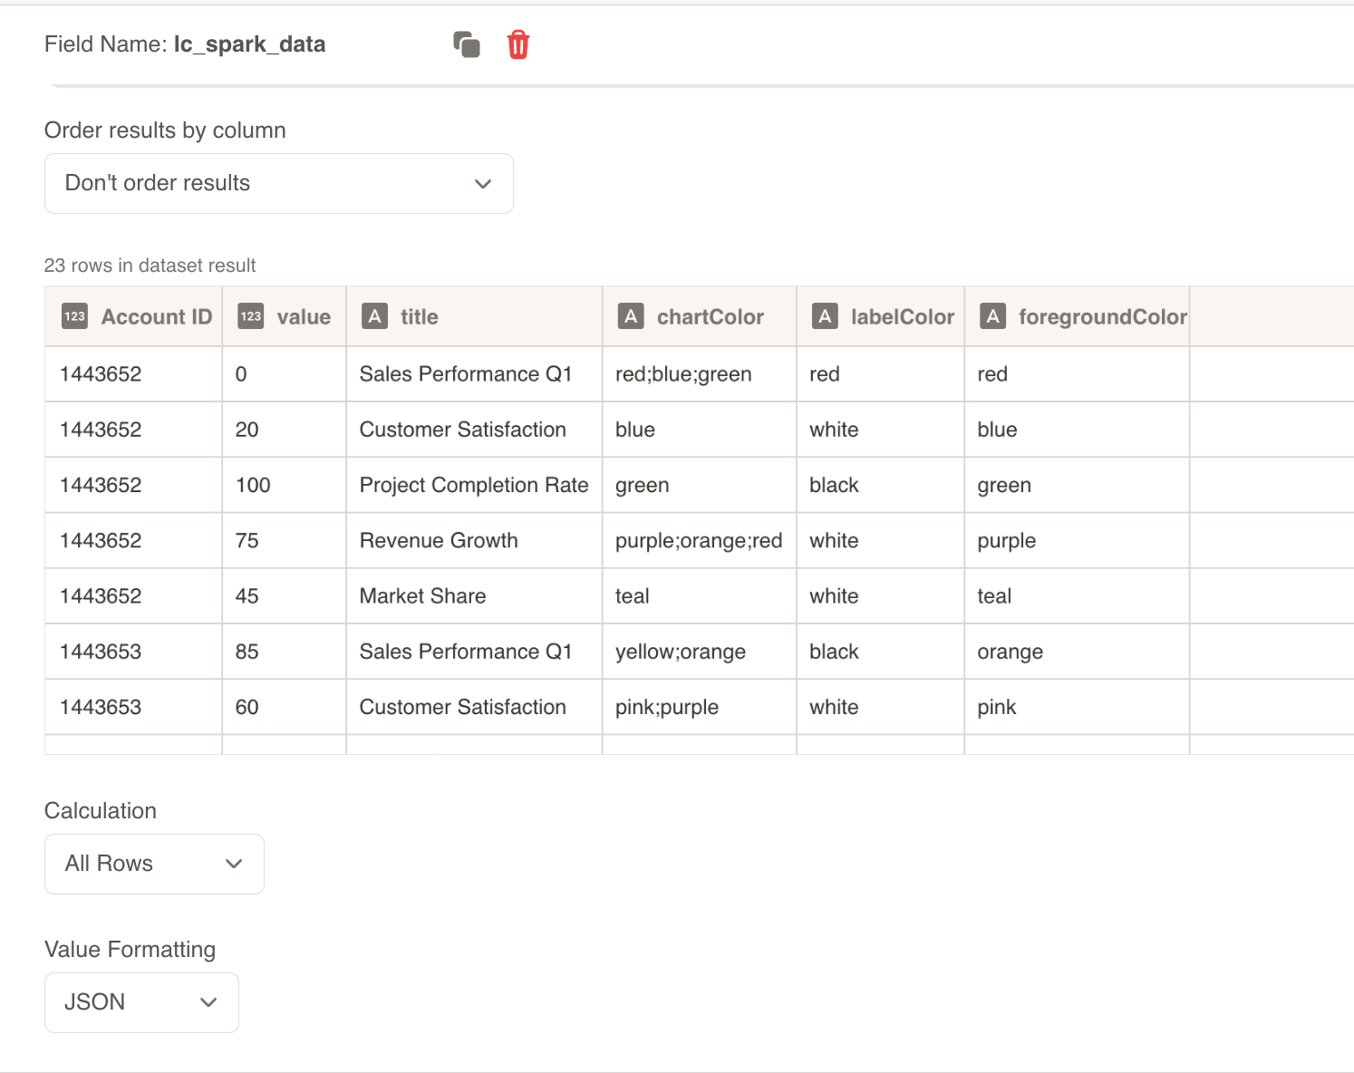The height and width of the screenshot is (1073, 1354).
Task: Click the green foregroundColor cell
Action: [1077, 485]
